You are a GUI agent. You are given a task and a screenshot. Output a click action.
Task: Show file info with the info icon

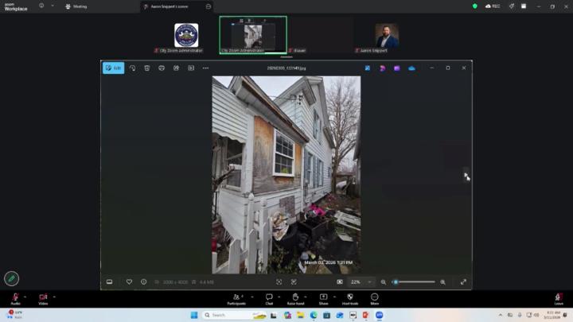(143, 281)
